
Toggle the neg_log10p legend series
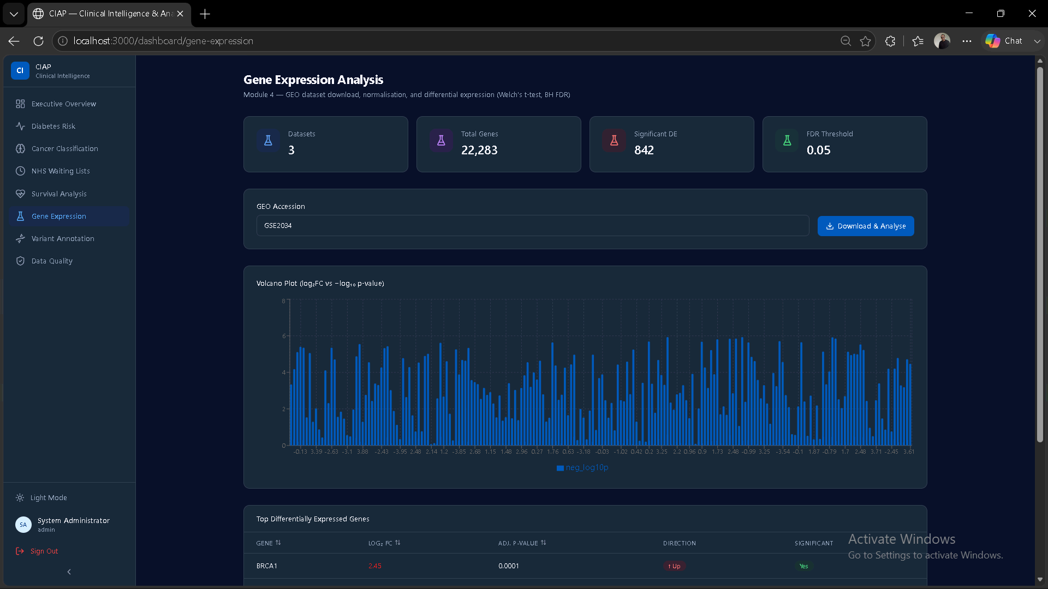click(x=582, y=467)
